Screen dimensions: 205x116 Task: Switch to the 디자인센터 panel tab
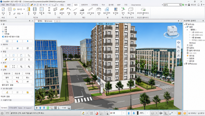click(x=13, y=108)
